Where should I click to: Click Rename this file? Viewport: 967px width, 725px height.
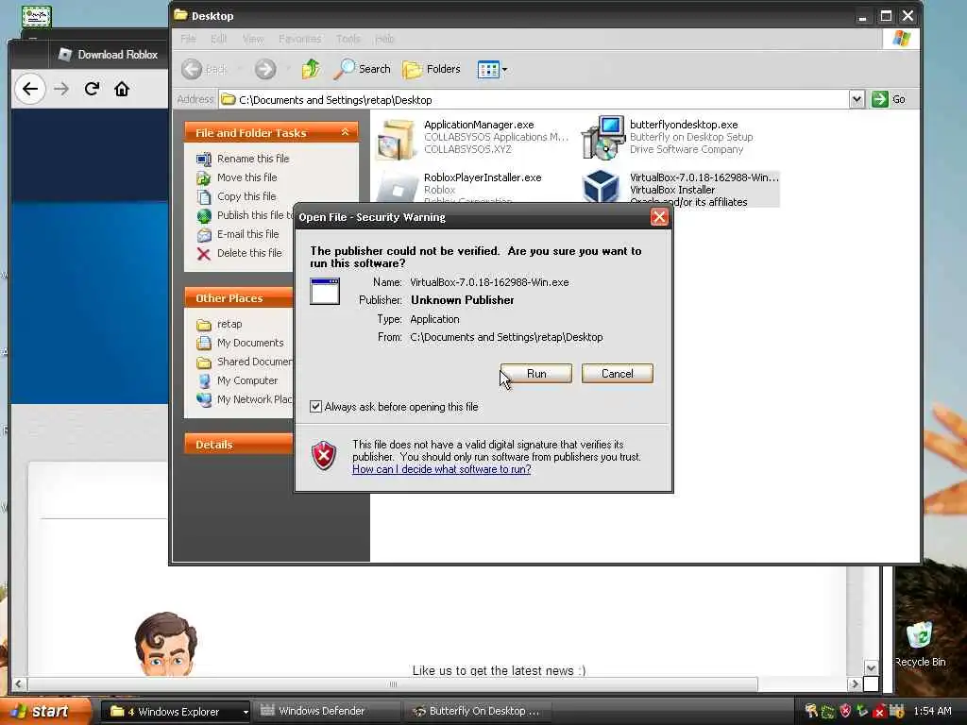click(x=253, y=159)
